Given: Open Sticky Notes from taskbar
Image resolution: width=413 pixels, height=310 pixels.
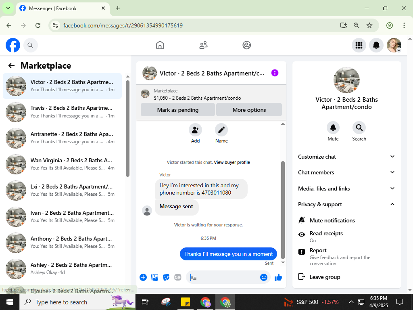Looking at the screenshot, I should pyautogui.click(x=186, y=302).
